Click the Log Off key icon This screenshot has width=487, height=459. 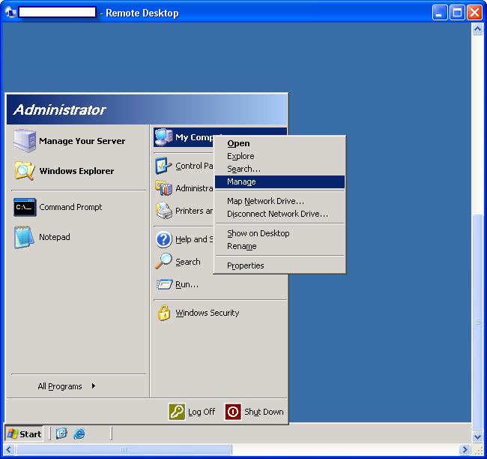click(177, 412)
